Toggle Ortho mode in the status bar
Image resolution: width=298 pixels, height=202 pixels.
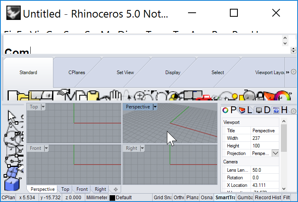tap(178, 198)
